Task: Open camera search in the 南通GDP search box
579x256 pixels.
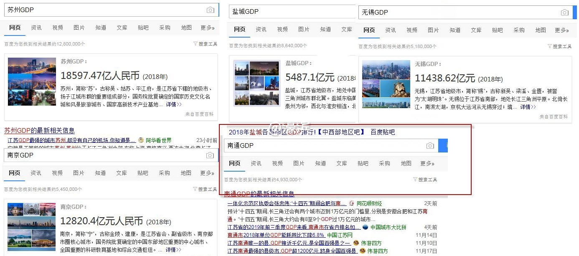Action: [430, 145]
